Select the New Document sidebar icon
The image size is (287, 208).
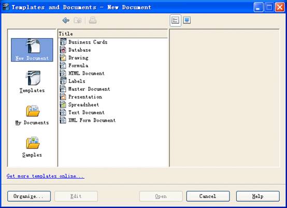point(32,50)
